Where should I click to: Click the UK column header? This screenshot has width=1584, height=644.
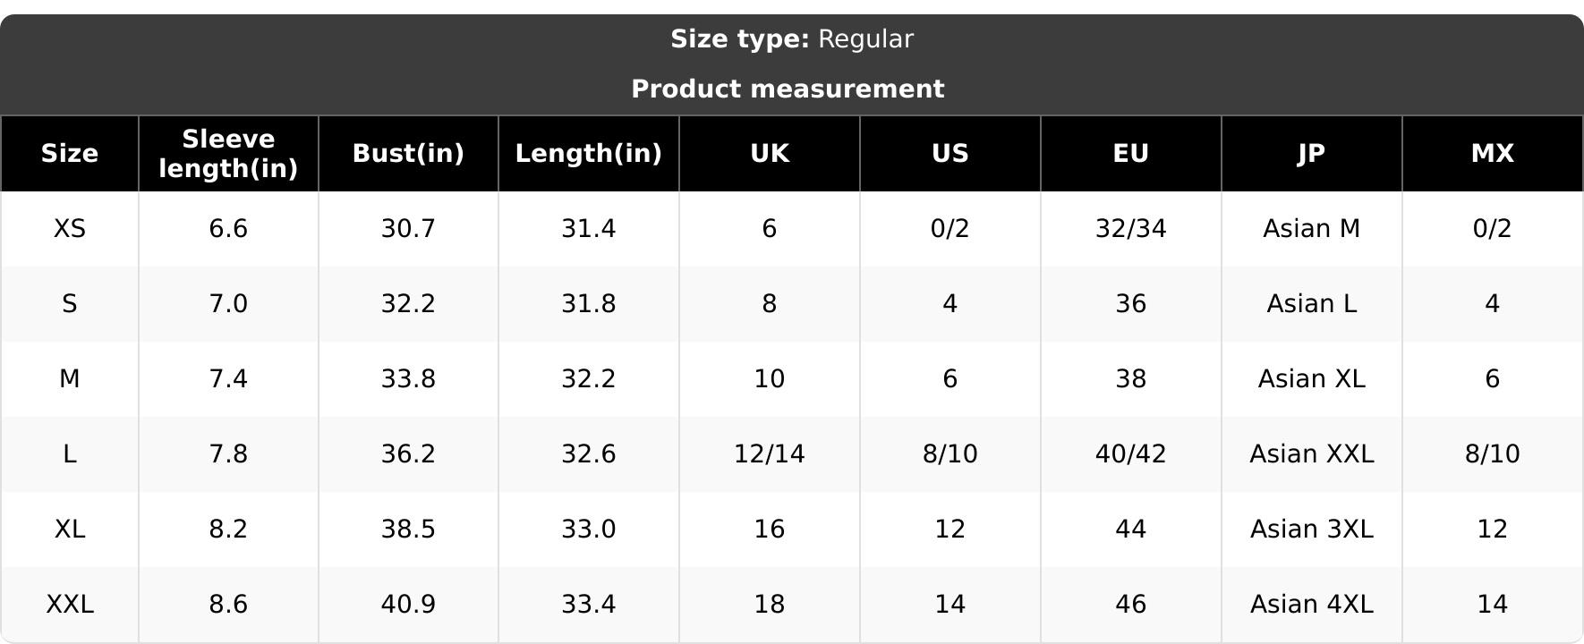(770, 154)
